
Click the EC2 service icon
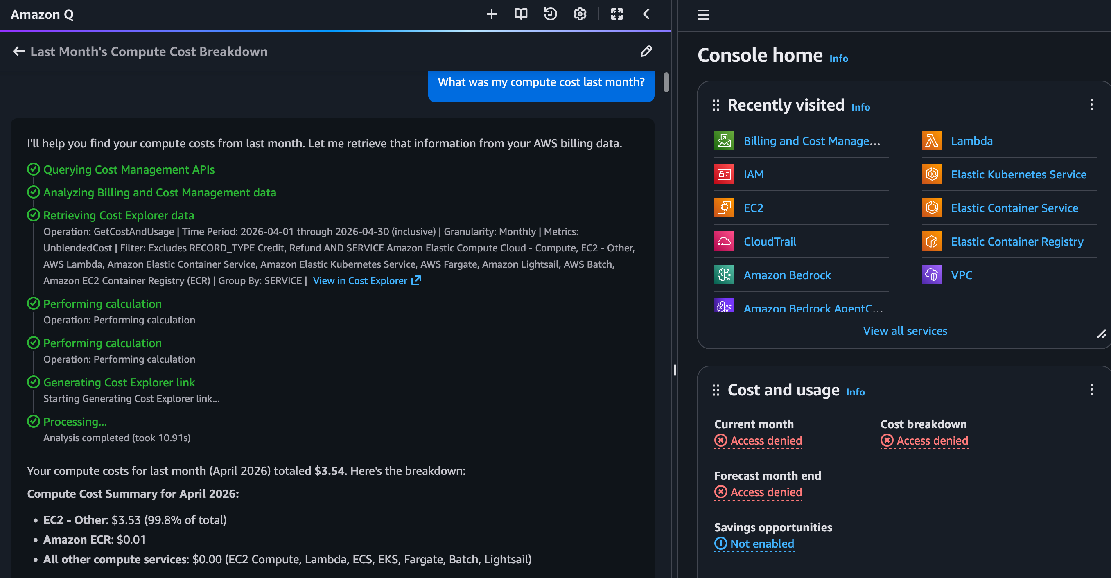coord(724,208)
